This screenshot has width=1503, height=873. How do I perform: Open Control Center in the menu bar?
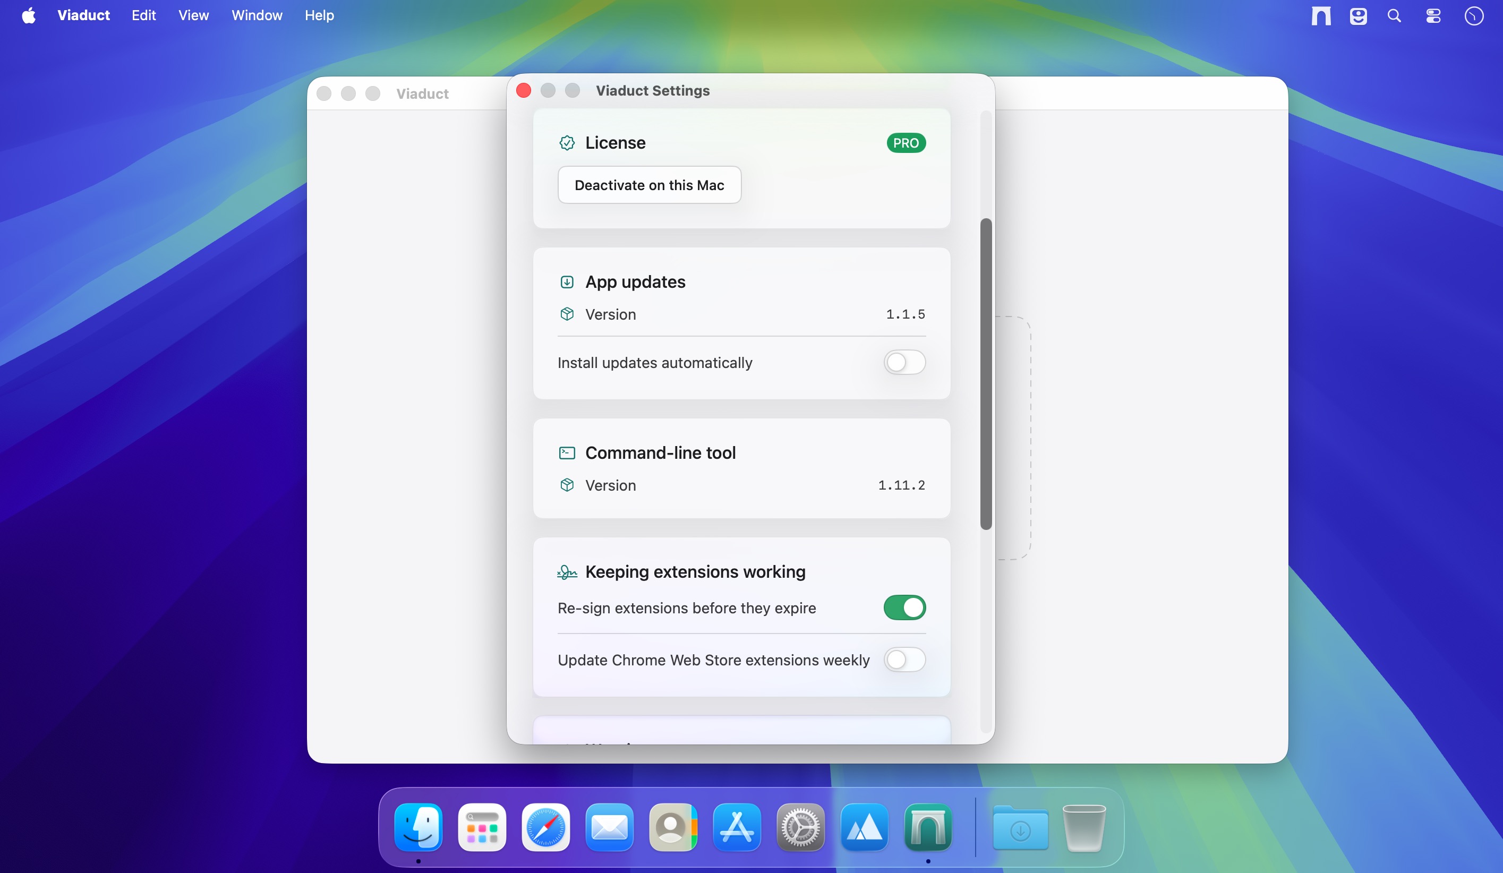click(1433, 15)
